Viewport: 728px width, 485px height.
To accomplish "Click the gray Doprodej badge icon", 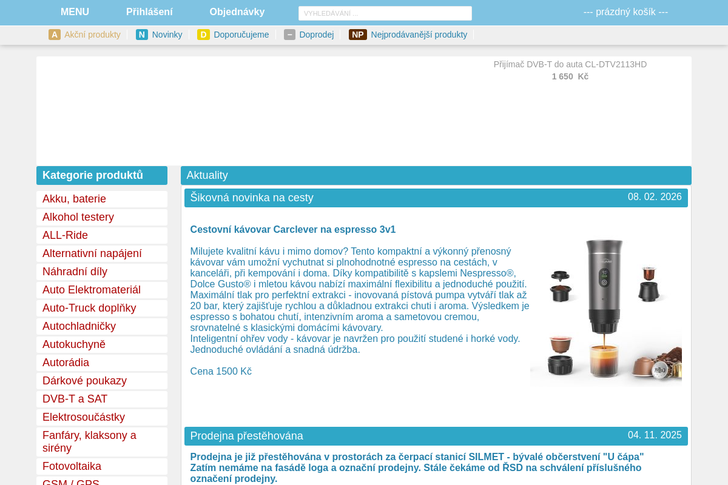I will [289, 35].
